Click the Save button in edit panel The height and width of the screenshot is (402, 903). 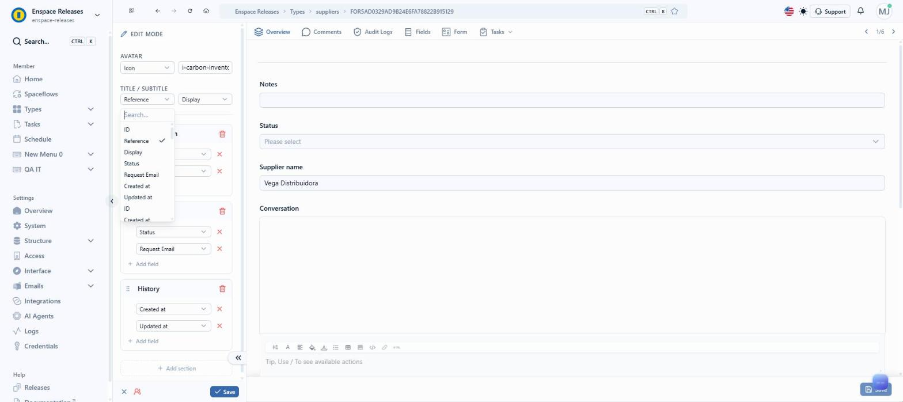pyautogui.click(x=225, y=392)
